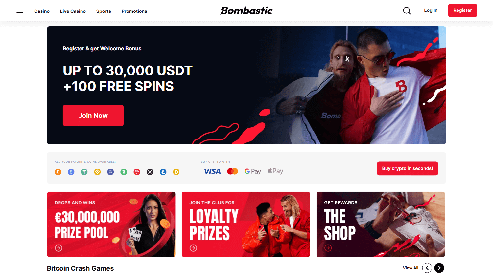Open arrow on Loyalty Prizes card
Viewport: 493px width, 277px height.
193,248
